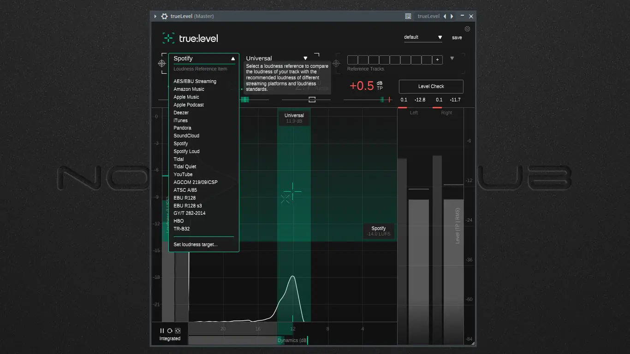630x354 pixels.
Task: Expand the plugin window menu arrow
Action: click(x=155, y=16)
